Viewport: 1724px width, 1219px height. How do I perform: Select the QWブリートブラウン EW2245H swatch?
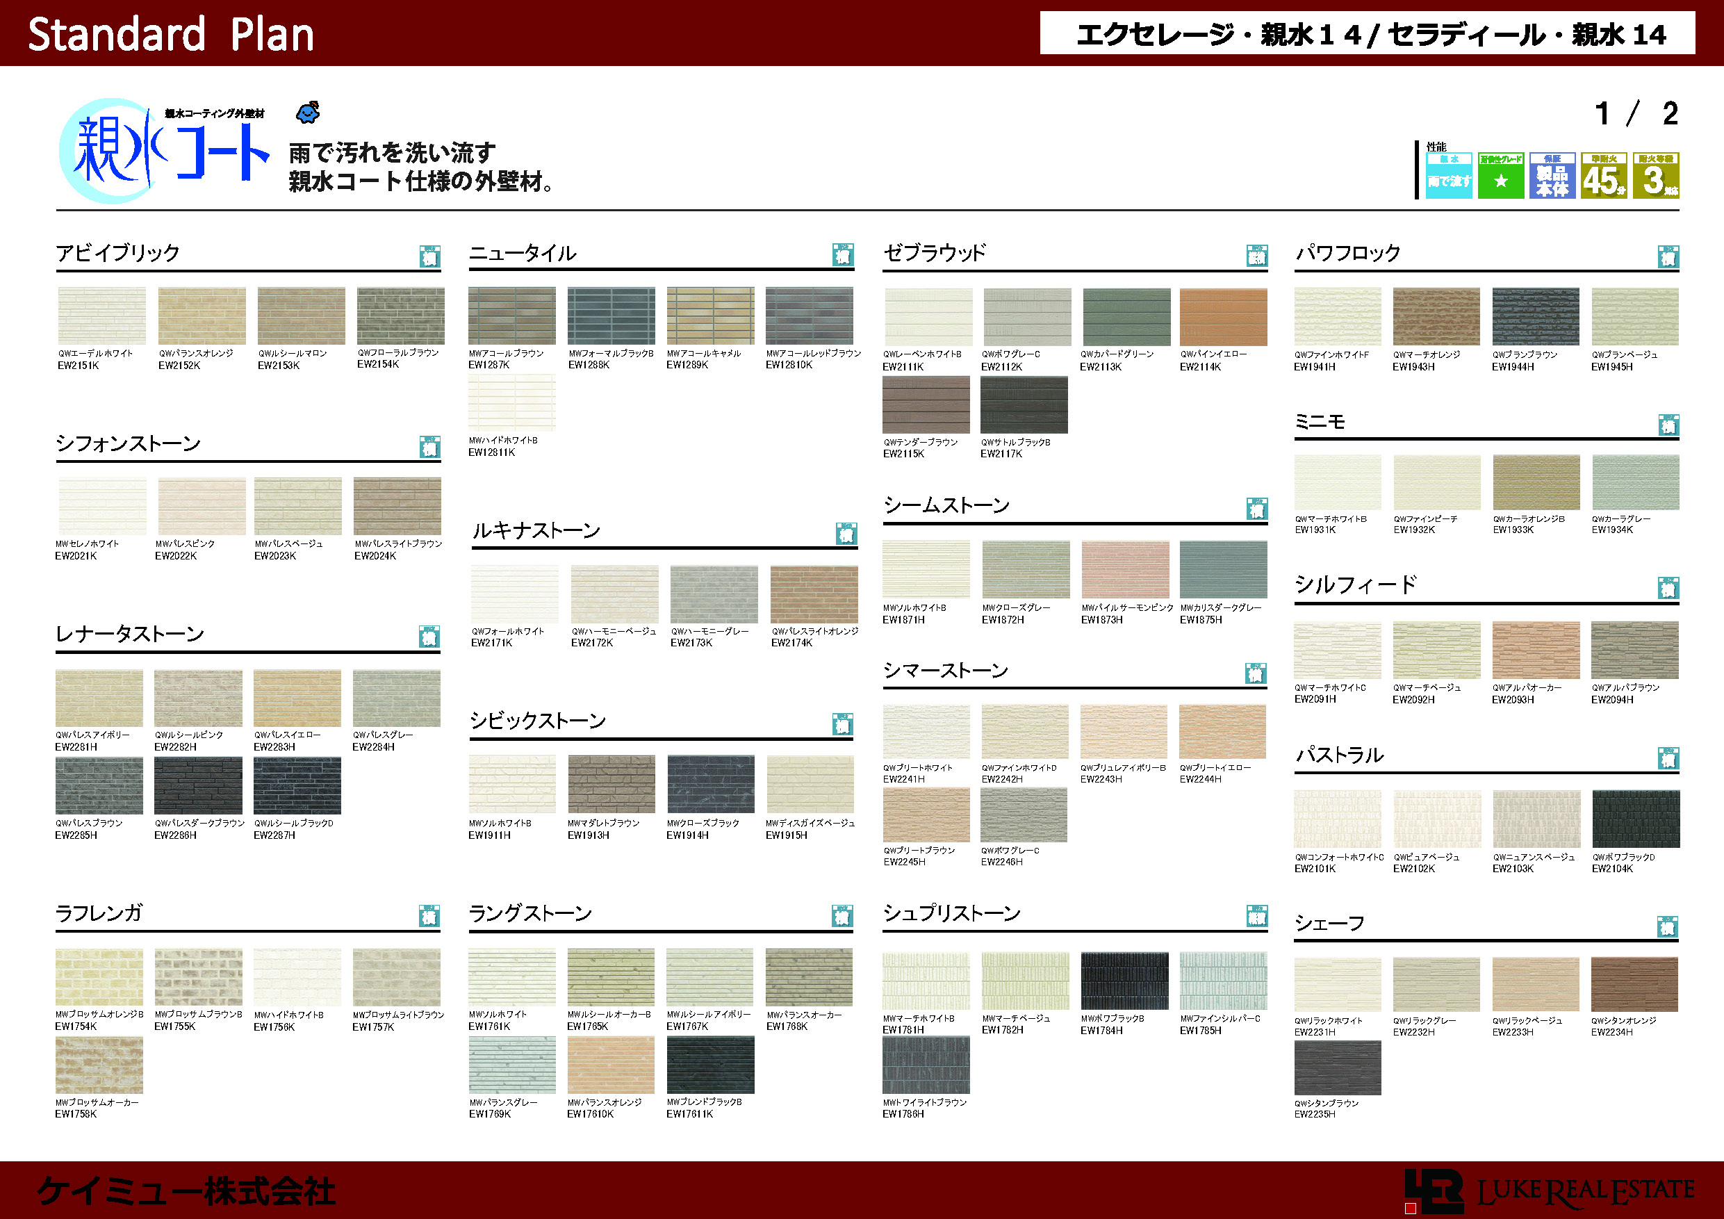(x=926, y=814)
